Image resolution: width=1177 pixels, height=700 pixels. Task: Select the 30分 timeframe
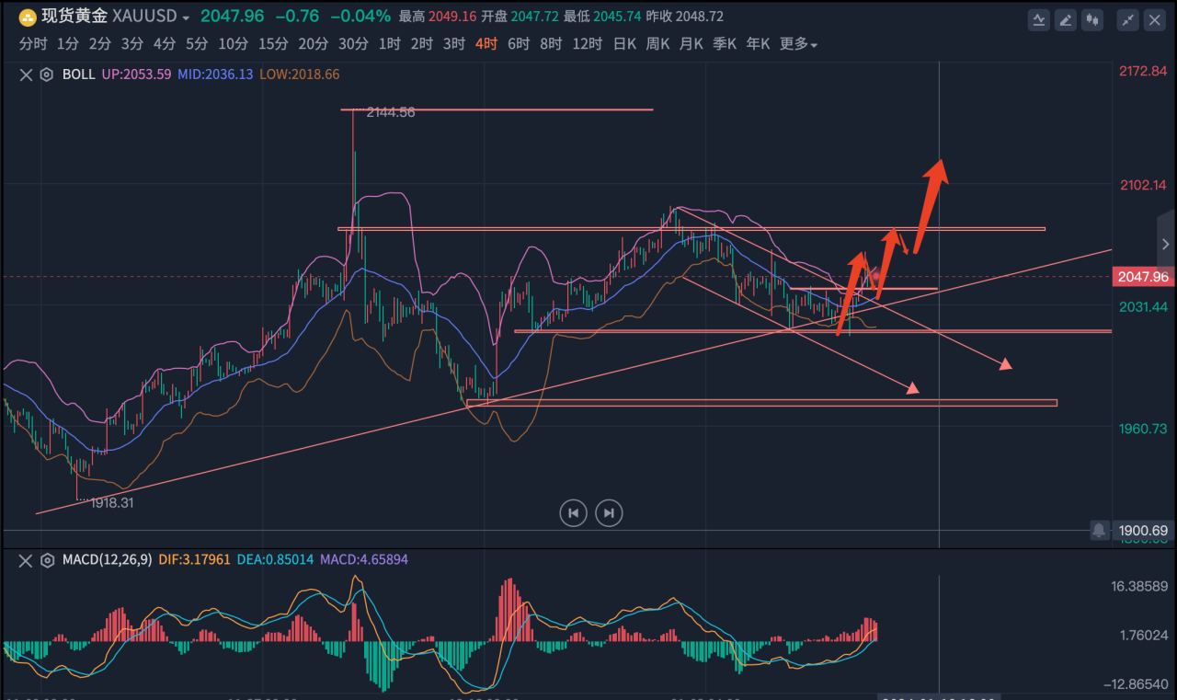pos(353,43)
